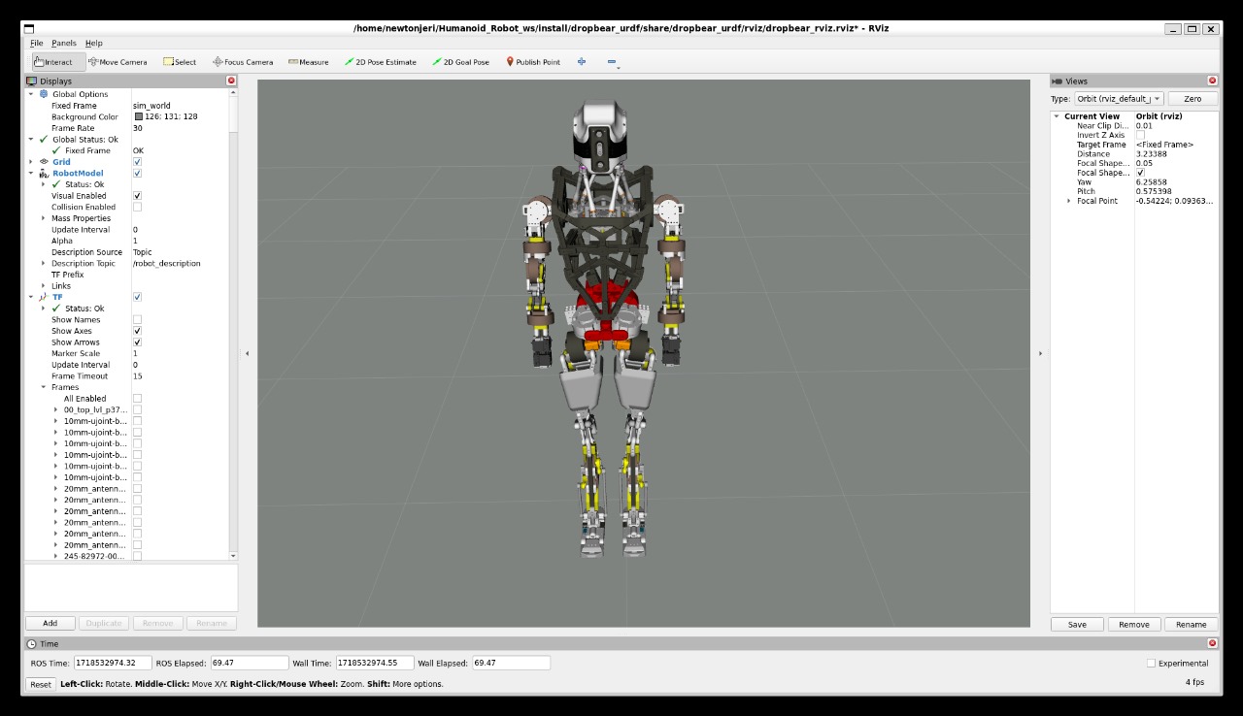Viewport: 1243px width, 716px height.
Task: Activate the Move Camera tool
Action: click(118, 62)
